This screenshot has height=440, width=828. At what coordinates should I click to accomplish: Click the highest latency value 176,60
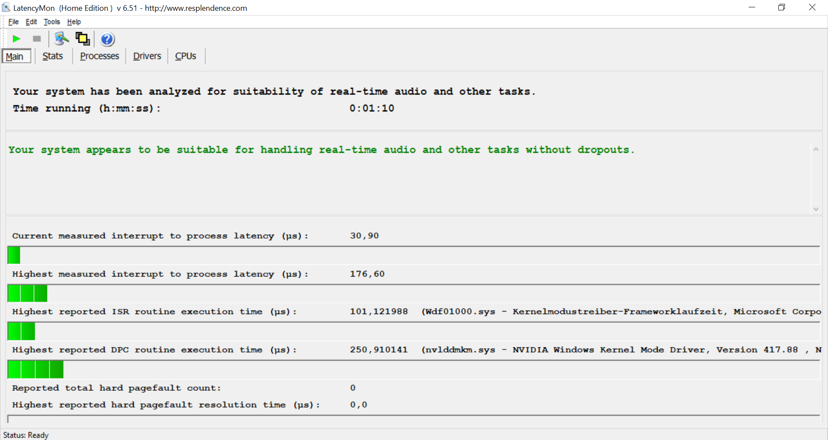(367, 274)
